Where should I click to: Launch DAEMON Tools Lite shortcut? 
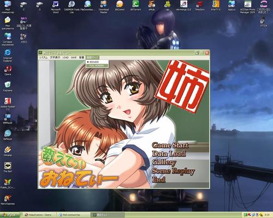click(x=72, y=7)
